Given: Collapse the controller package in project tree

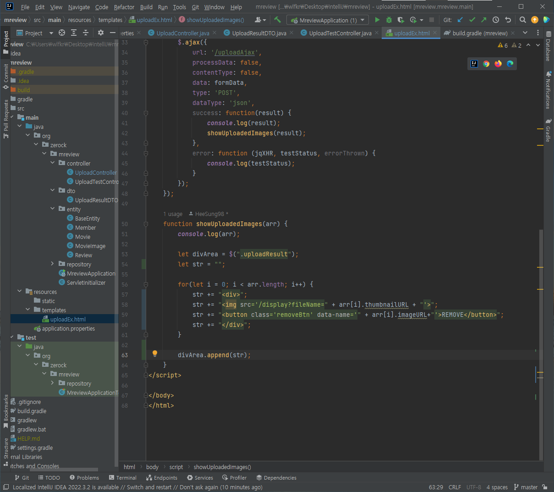Looking at the screenshot, I should [52, 163].
